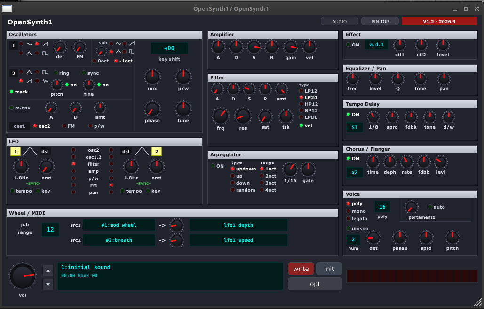Screen dimensions: 484x309
Task: Choose the random arpeggiator type
Action: (x=233, y=190)
